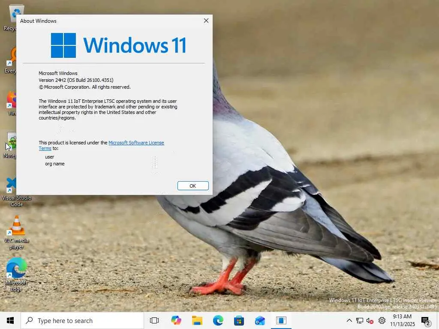Screen dimensions: 439x329
Task: Open Task View from the taskbar
Action: tap(154, 320)
